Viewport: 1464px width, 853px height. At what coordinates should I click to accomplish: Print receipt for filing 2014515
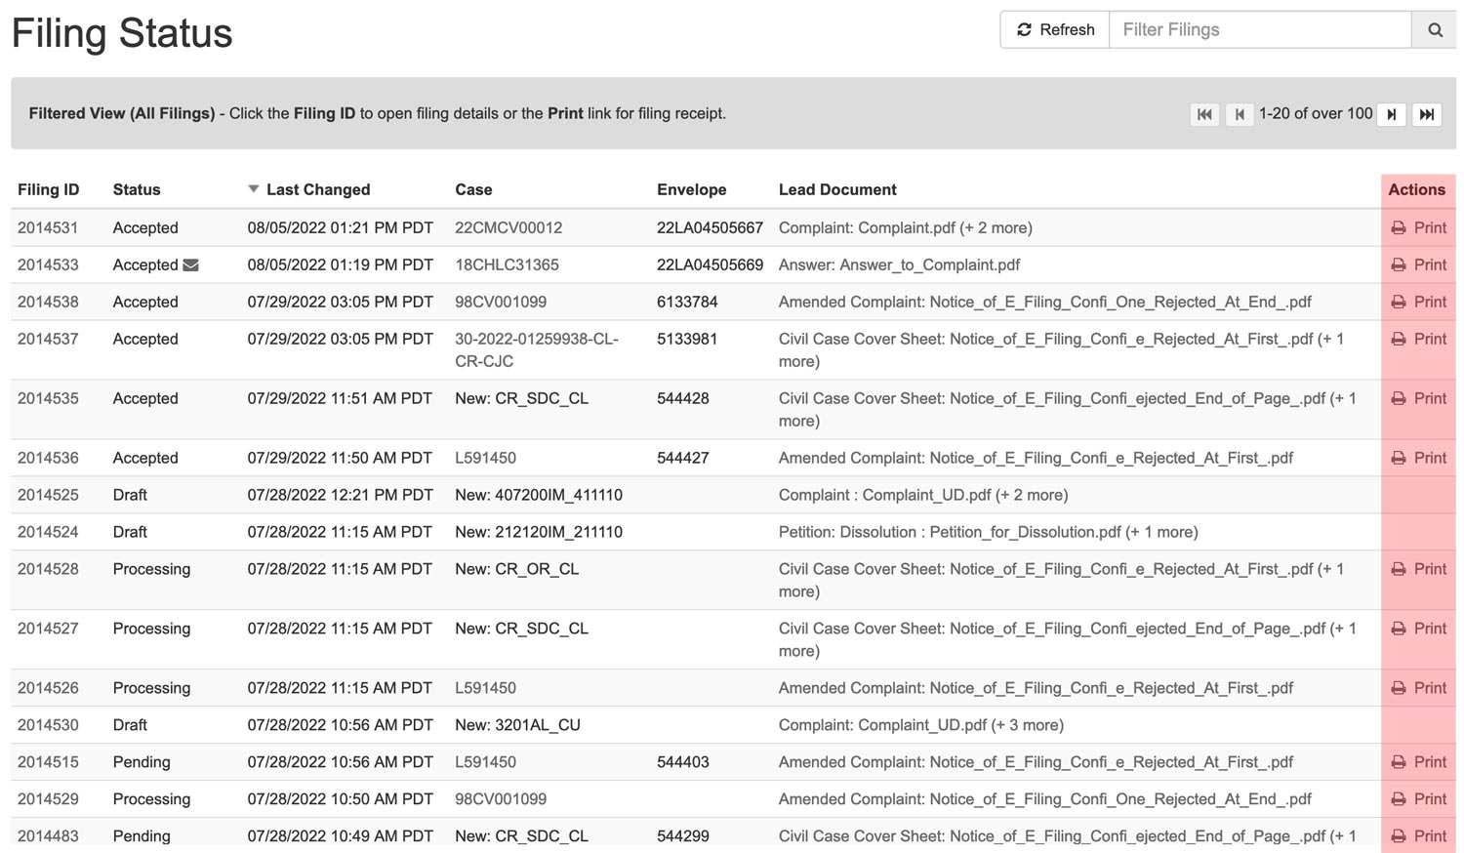[1418, 762]
